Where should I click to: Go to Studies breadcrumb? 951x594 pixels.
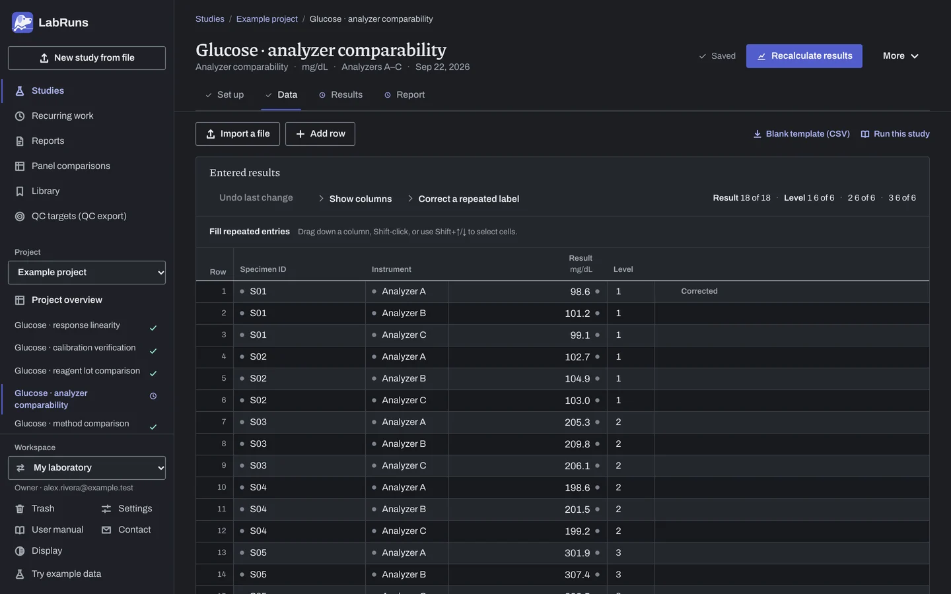[210, 19]
